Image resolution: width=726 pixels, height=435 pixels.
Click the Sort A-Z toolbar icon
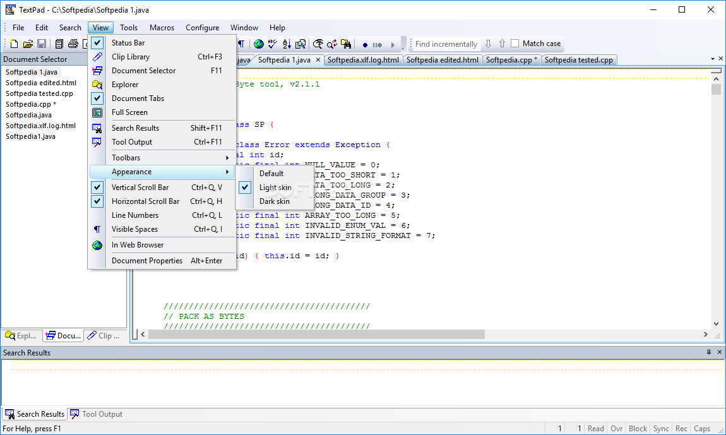(x=287, y=44)
